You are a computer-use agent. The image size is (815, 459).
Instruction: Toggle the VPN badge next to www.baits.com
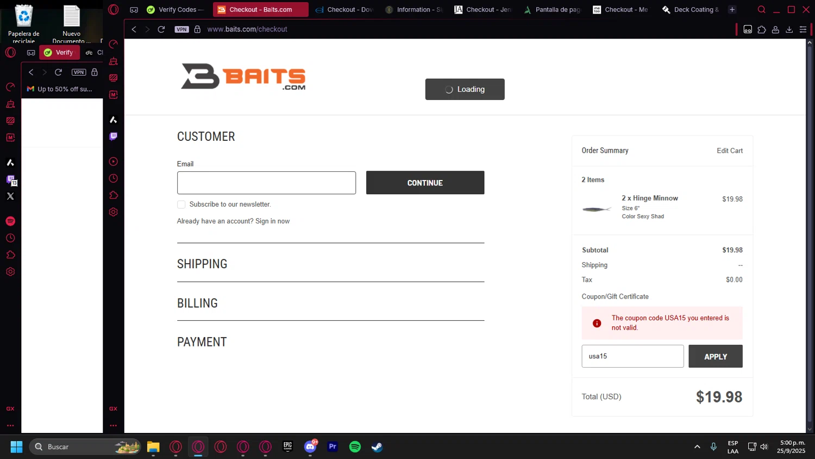pyautogui.click(x=181, y=29)
